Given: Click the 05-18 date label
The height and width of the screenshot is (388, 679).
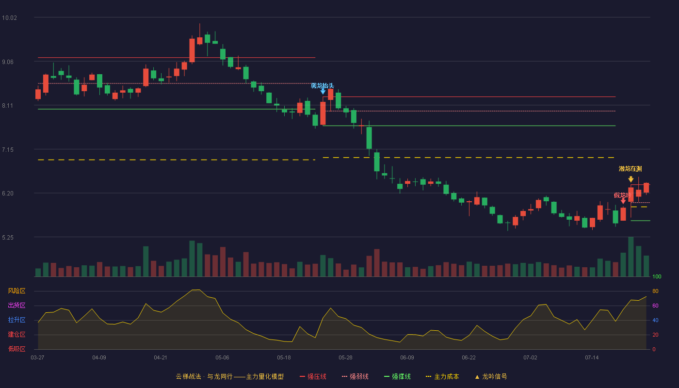Looking at the screenshot, I should 284,357.
